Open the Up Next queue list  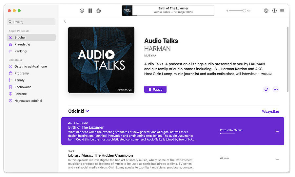coord(282,11)
